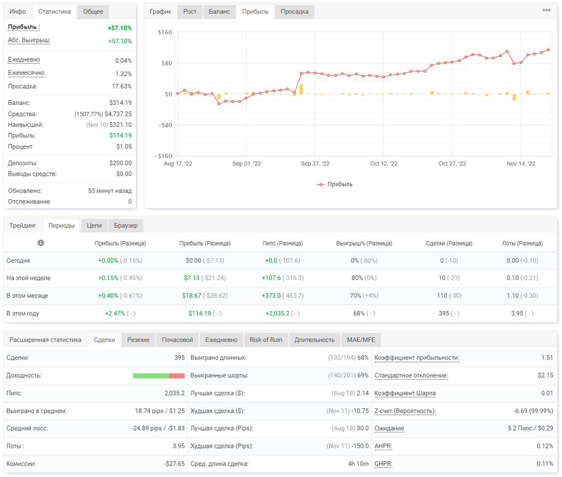Click the large yellow bar near Sep 27

(x=301, y=89)
